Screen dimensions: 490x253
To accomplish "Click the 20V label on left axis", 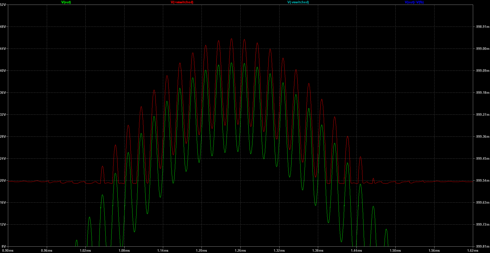I will pyautogui.click(x=3, y=180).
